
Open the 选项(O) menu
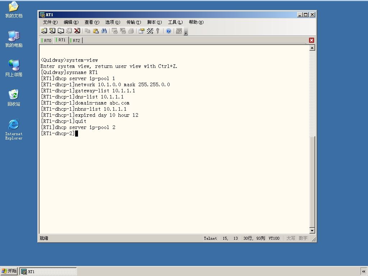[x=112, y=22]
